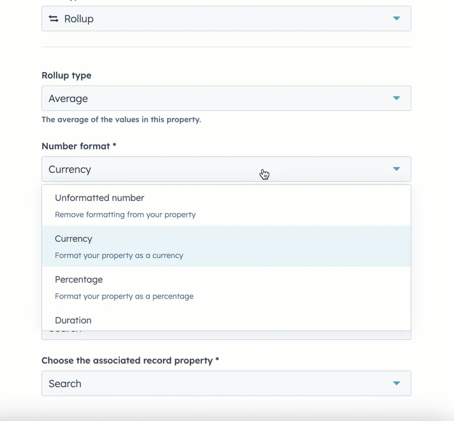Screen dimensions: 454x421
Task: Click Format your property as a percentage description
Action: [x=124, y=297]
